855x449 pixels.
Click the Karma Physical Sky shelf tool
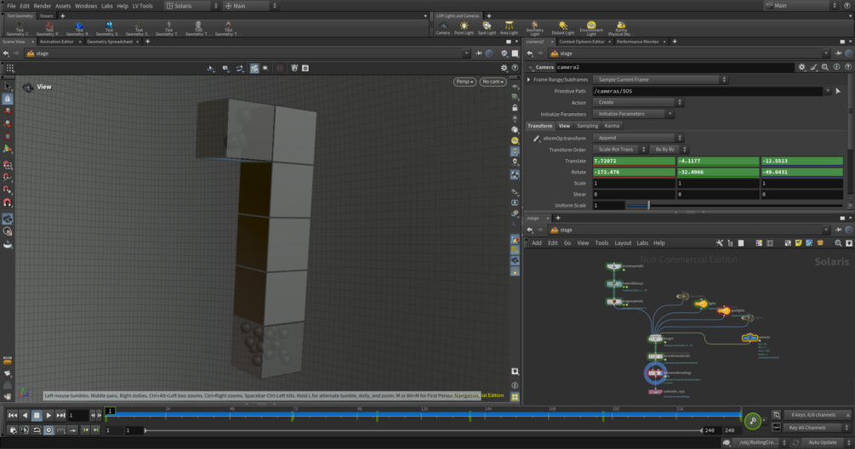point(620,28)
